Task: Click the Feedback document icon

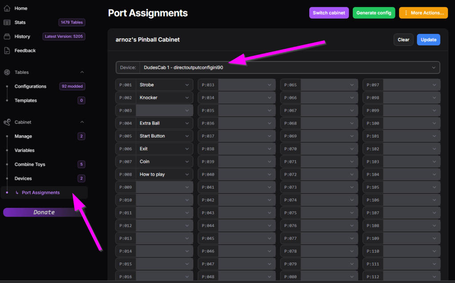Action: (x=7, y=51)
